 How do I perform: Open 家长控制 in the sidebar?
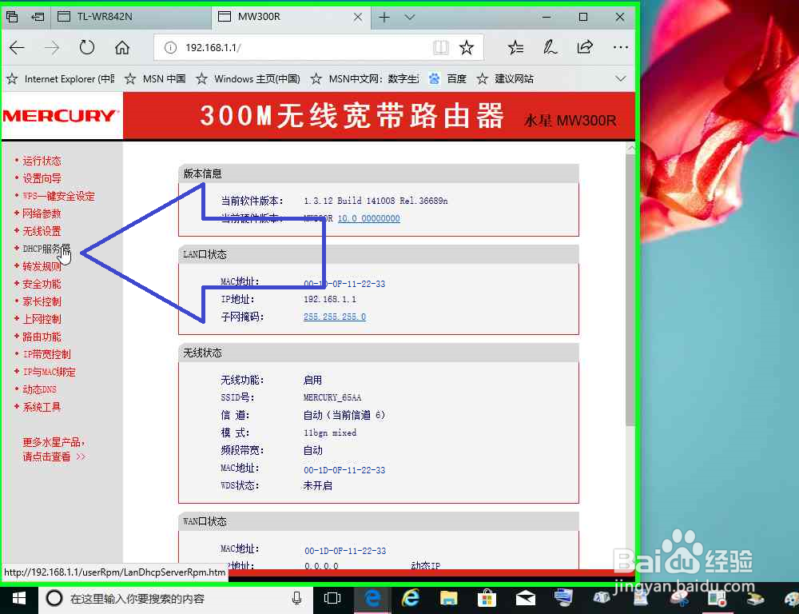(42, 301)
